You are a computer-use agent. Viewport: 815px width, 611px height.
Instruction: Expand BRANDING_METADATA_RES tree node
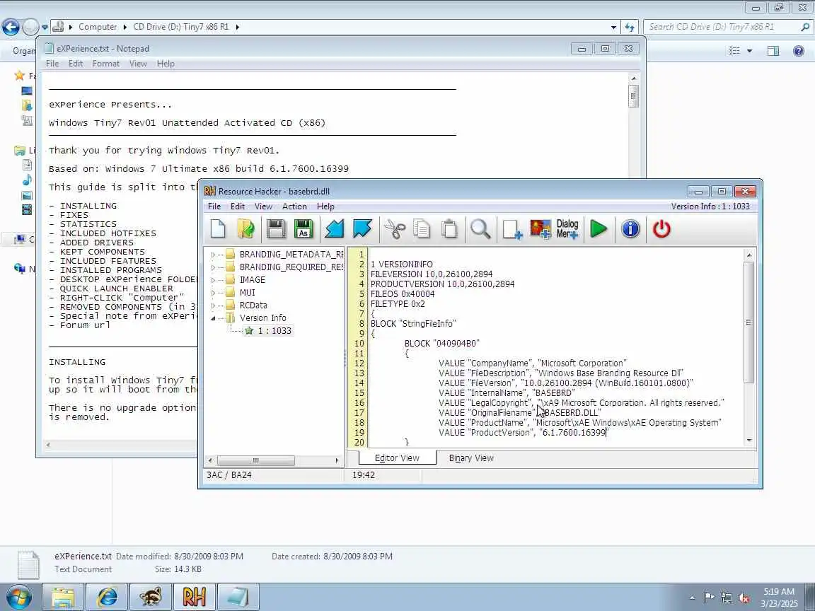(213, 255)
